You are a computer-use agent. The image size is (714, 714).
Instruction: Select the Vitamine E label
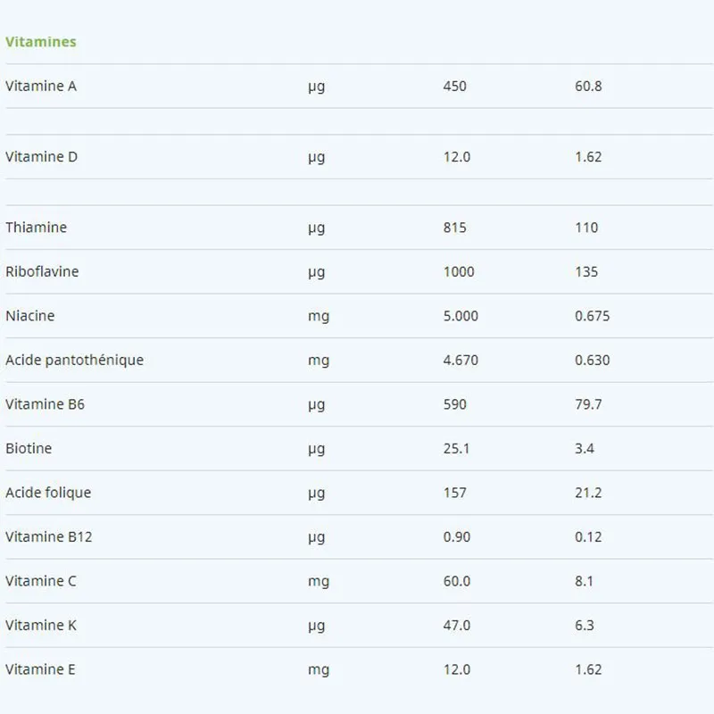click(x=40, y=669)
